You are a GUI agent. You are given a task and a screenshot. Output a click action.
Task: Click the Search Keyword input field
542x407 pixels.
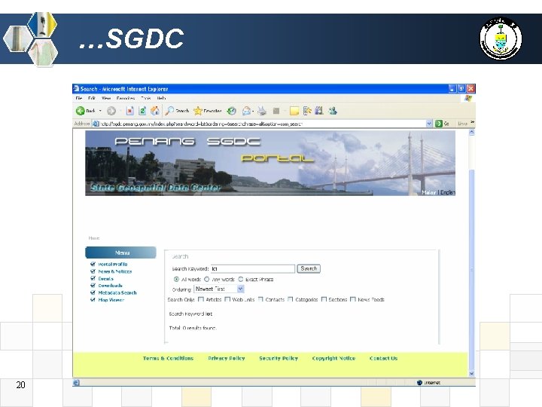(253, 268)
